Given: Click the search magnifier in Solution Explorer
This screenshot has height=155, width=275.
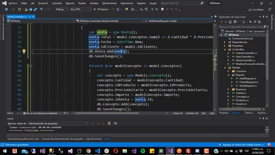Looking at the screenshot, I should (265, 27).
